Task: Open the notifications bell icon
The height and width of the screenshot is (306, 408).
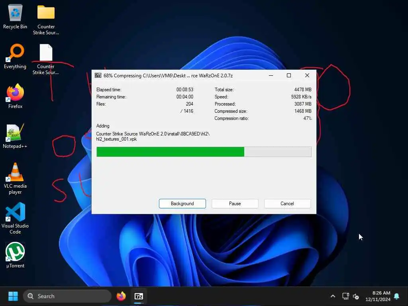Action: point(397,296)
